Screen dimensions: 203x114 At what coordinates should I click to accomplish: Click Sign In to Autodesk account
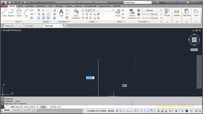tap(161, 2)
